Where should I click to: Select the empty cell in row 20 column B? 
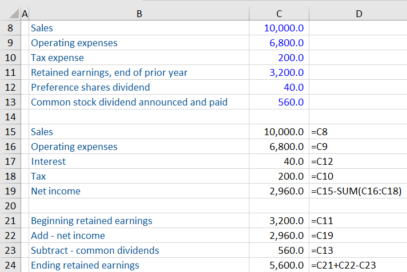tap(139, 206)
